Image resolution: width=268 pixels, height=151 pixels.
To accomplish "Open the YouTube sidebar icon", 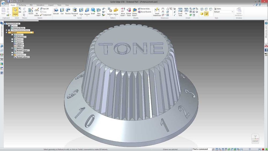I will (266, 46).
